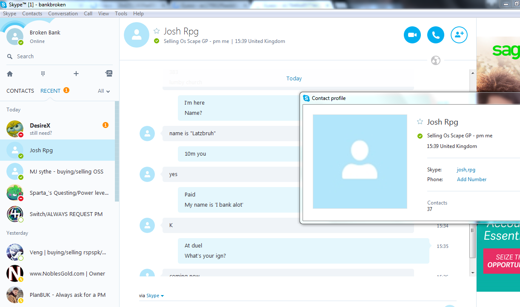This screenshot has height=307, width=520.
Task: Open the View menu
Action: pos(104,14)
